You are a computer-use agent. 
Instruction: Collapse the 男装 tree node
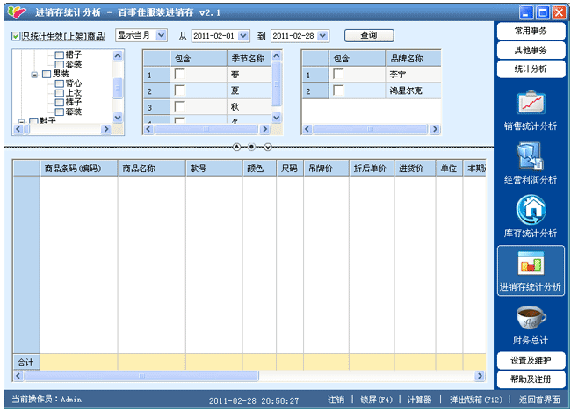[34, 75]
